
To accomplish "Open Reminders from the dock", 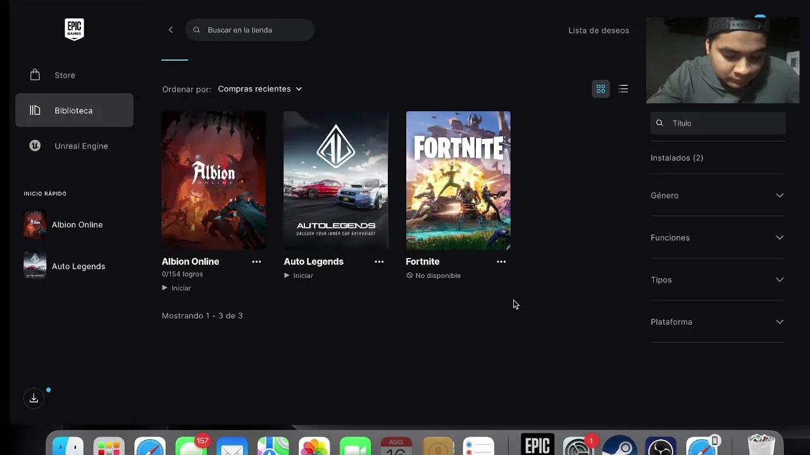I will [478, 446].
